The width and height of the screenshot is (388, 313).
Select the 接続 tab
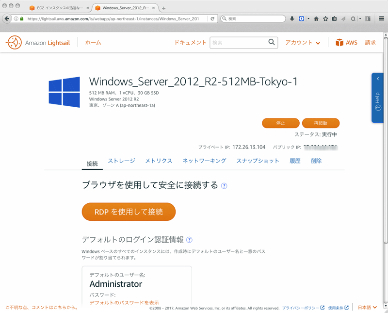pos(92,164)
